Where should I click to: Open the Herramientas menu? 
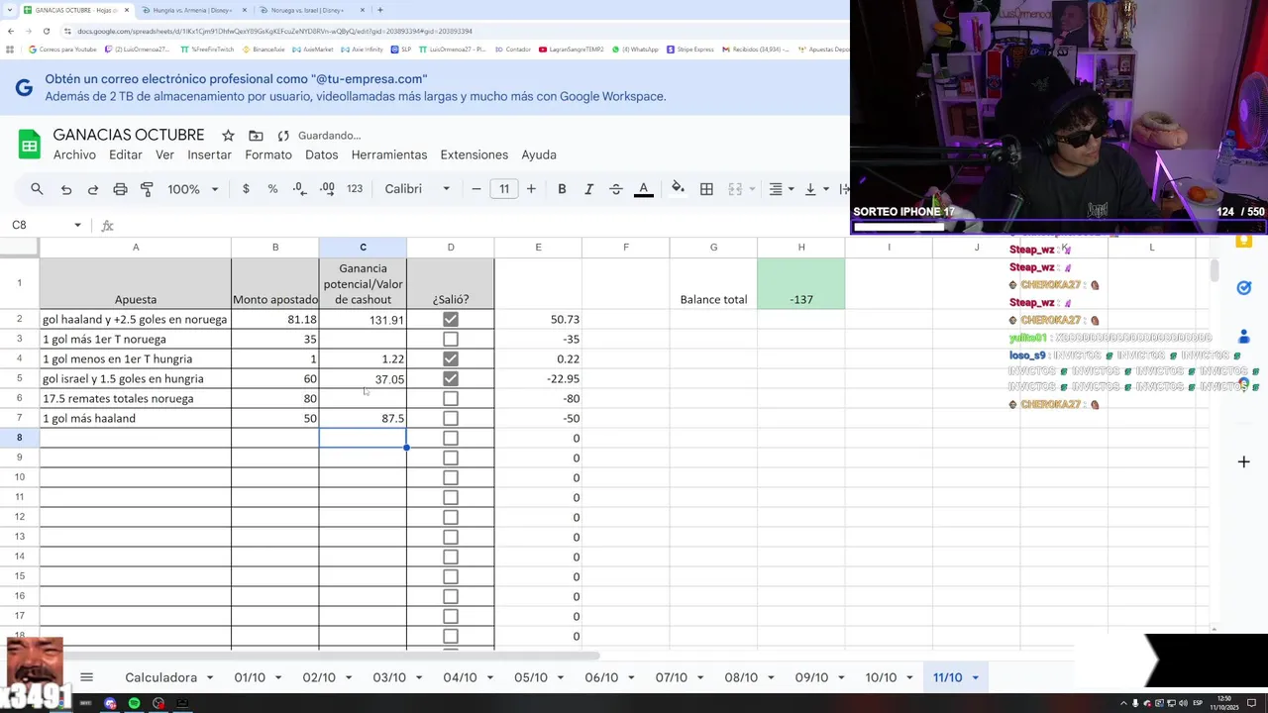tap(389, 155)
